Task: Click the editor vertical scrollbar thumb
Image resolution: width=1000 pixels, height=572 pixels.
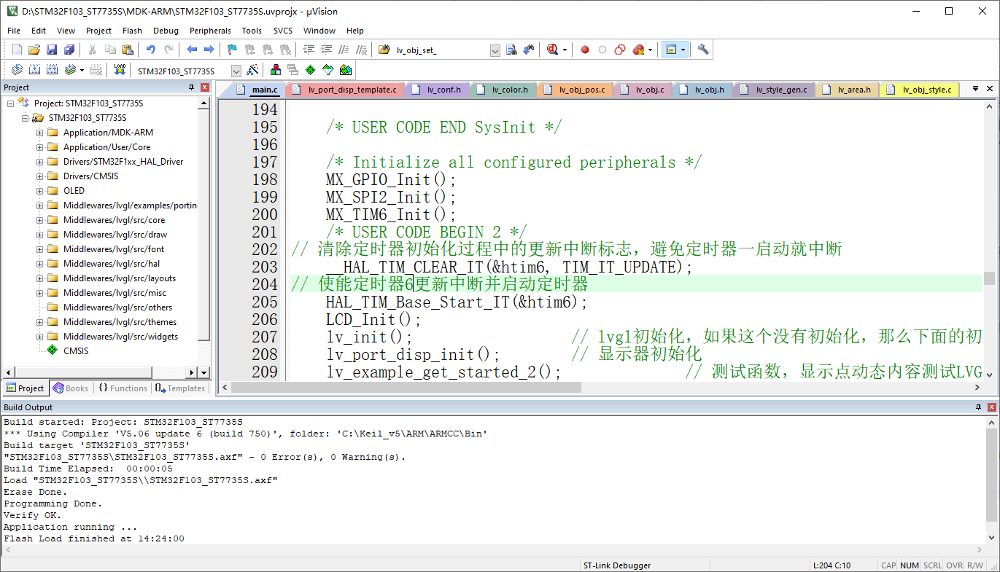Action: pyautogui.click(x=989, y=278)
